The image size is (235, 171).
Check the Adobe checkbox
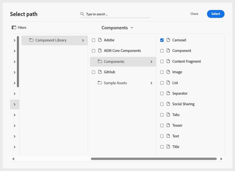tap(93, 40)
